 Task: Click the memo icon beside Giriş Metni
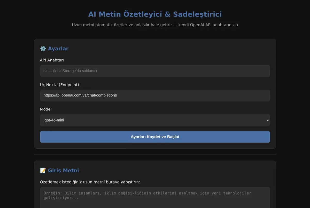click(x=43, y=170)
